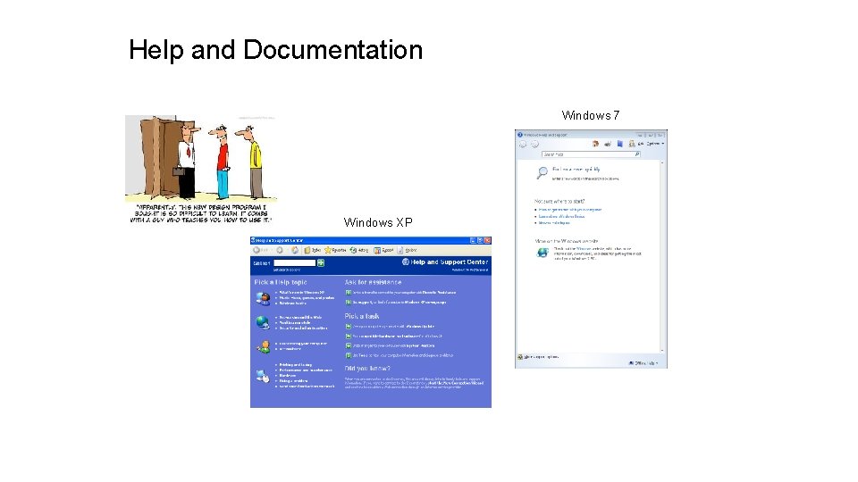Image resolution: width=858 pixels, height=482 pixels.
Task: Click green Go arrow beside XP search box
Action: point(321,262)
